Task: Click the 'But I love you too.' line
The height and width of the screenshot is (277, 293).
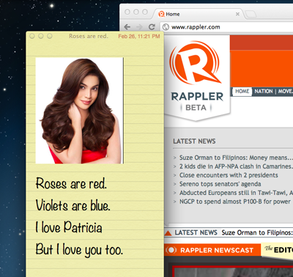Action: click(x=79, y=250)
